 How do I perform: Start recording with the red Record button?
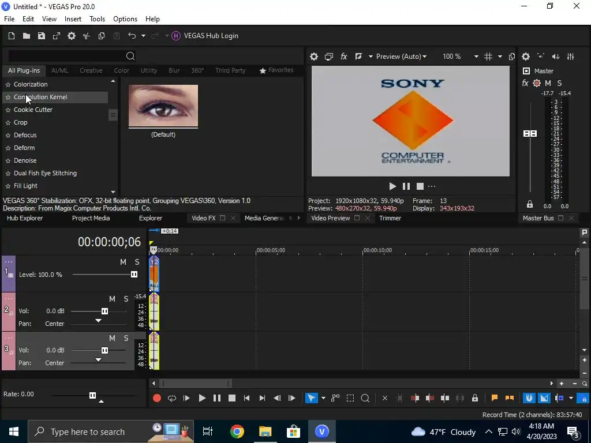pyautogui.click(x=157, y=398)
